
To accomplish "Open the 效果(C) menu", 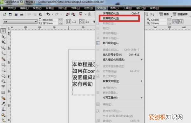I will coord(75,8).
